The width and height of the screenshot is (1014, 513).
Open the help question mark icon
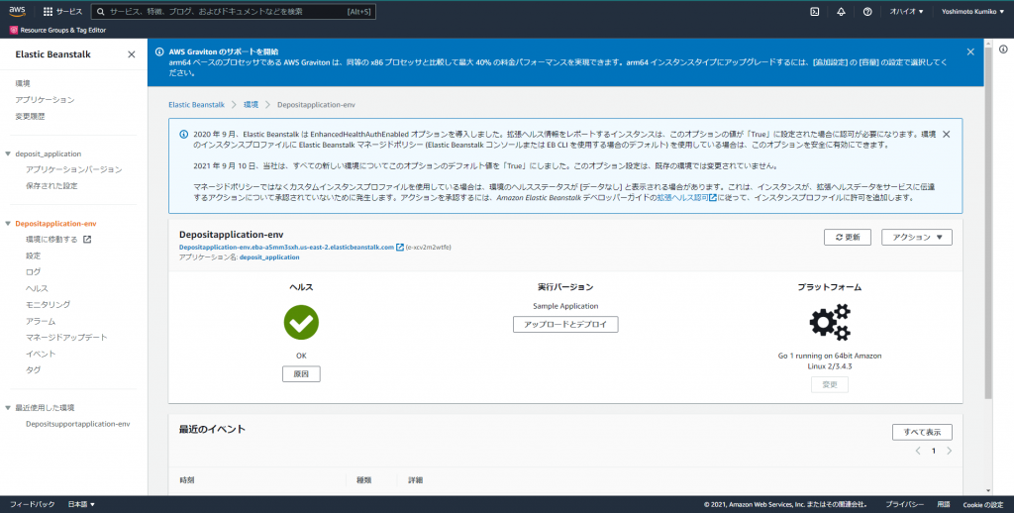click(x=867, y=12)
